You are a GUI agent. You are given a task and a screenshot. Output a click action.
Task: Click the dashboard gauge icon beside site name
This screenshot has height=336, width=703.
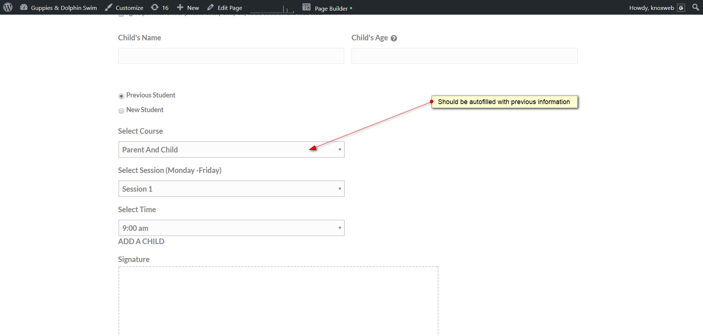tap(24, 7)
